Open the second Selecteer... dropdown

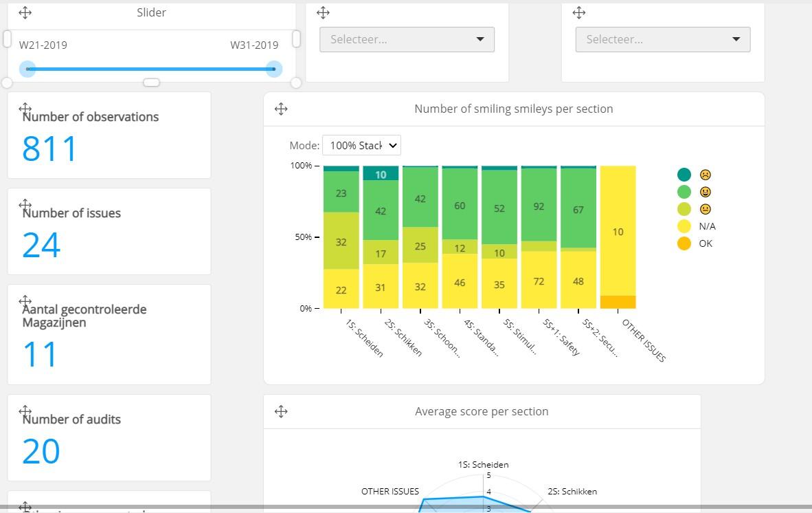click(663, 39)
